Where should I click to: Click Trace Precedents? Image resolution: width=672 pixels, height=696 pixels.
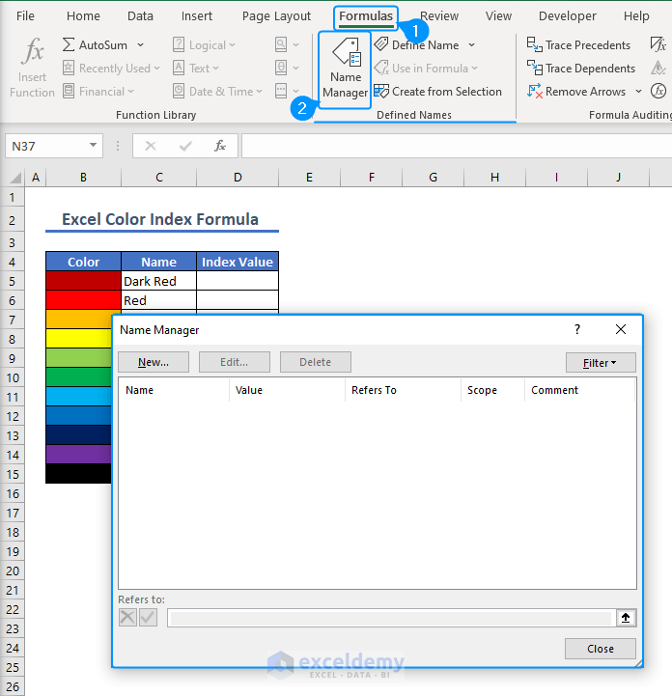(x=578, y=44)
